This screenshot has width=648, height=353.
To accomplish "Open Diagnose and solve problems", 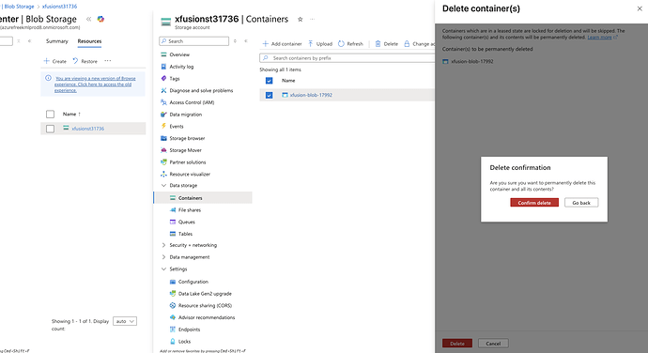I will pyautogui.click(x=201, y=90).
